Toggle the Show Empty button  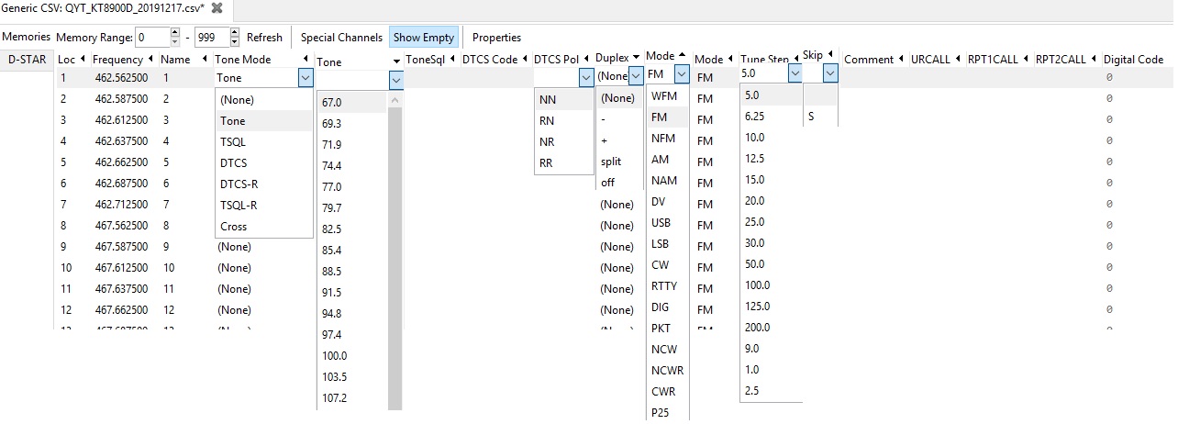tap(423, 38)
